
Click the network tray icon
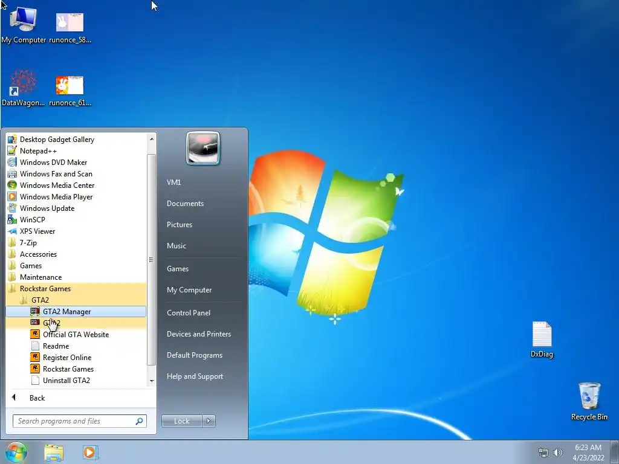pos(543,453)
